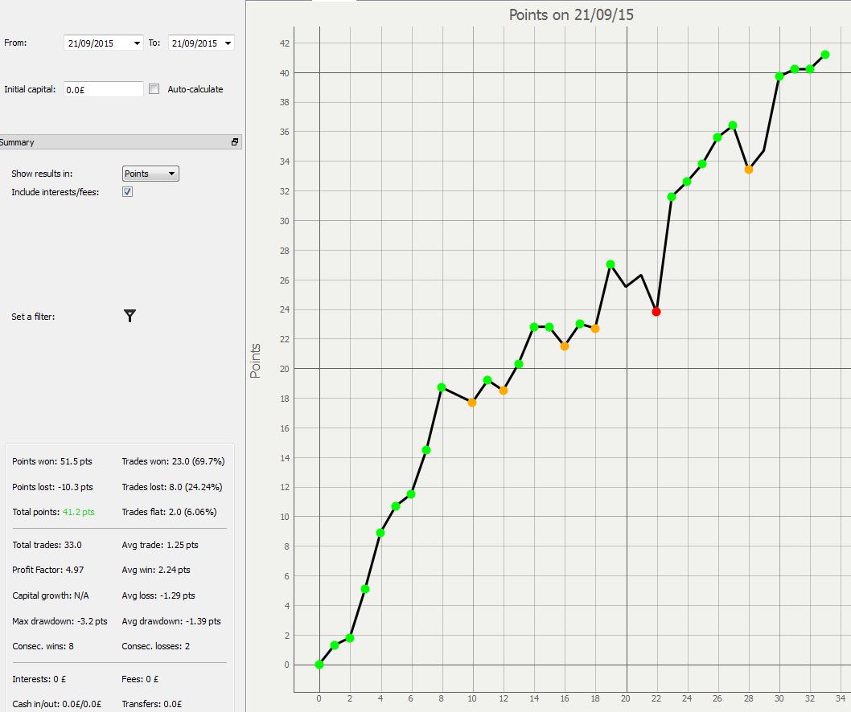
Task: Click the final green data point at trade 33
Action: [825, 55]
